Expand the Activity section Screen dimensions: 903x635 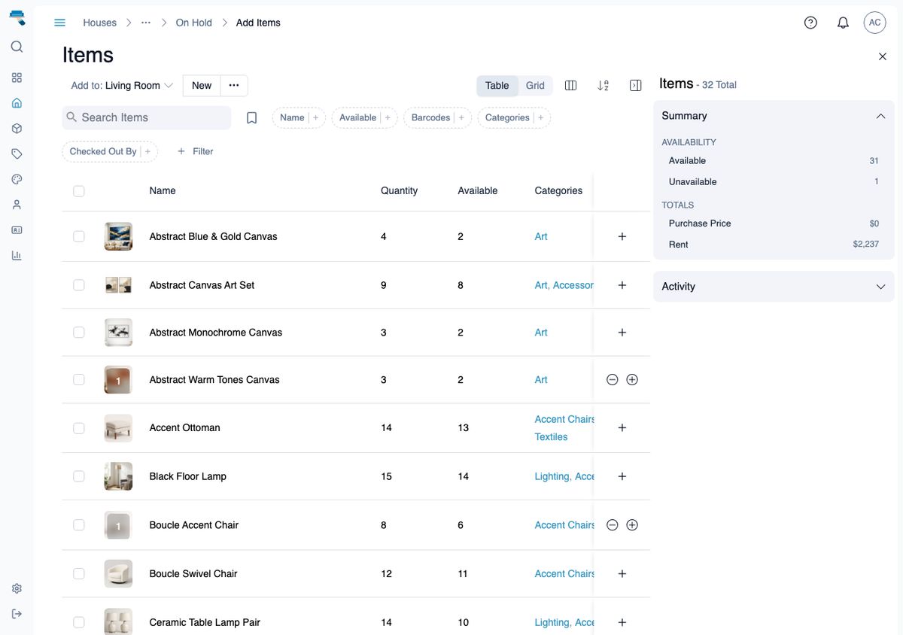[x=774, y=287]
